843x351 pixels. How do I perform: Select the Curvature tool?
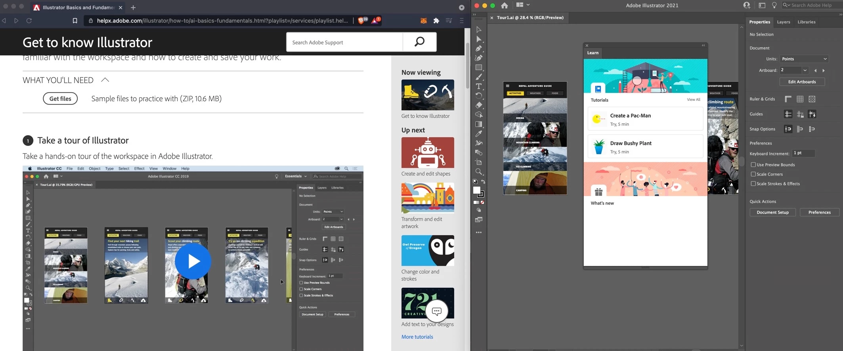[479, 58]
